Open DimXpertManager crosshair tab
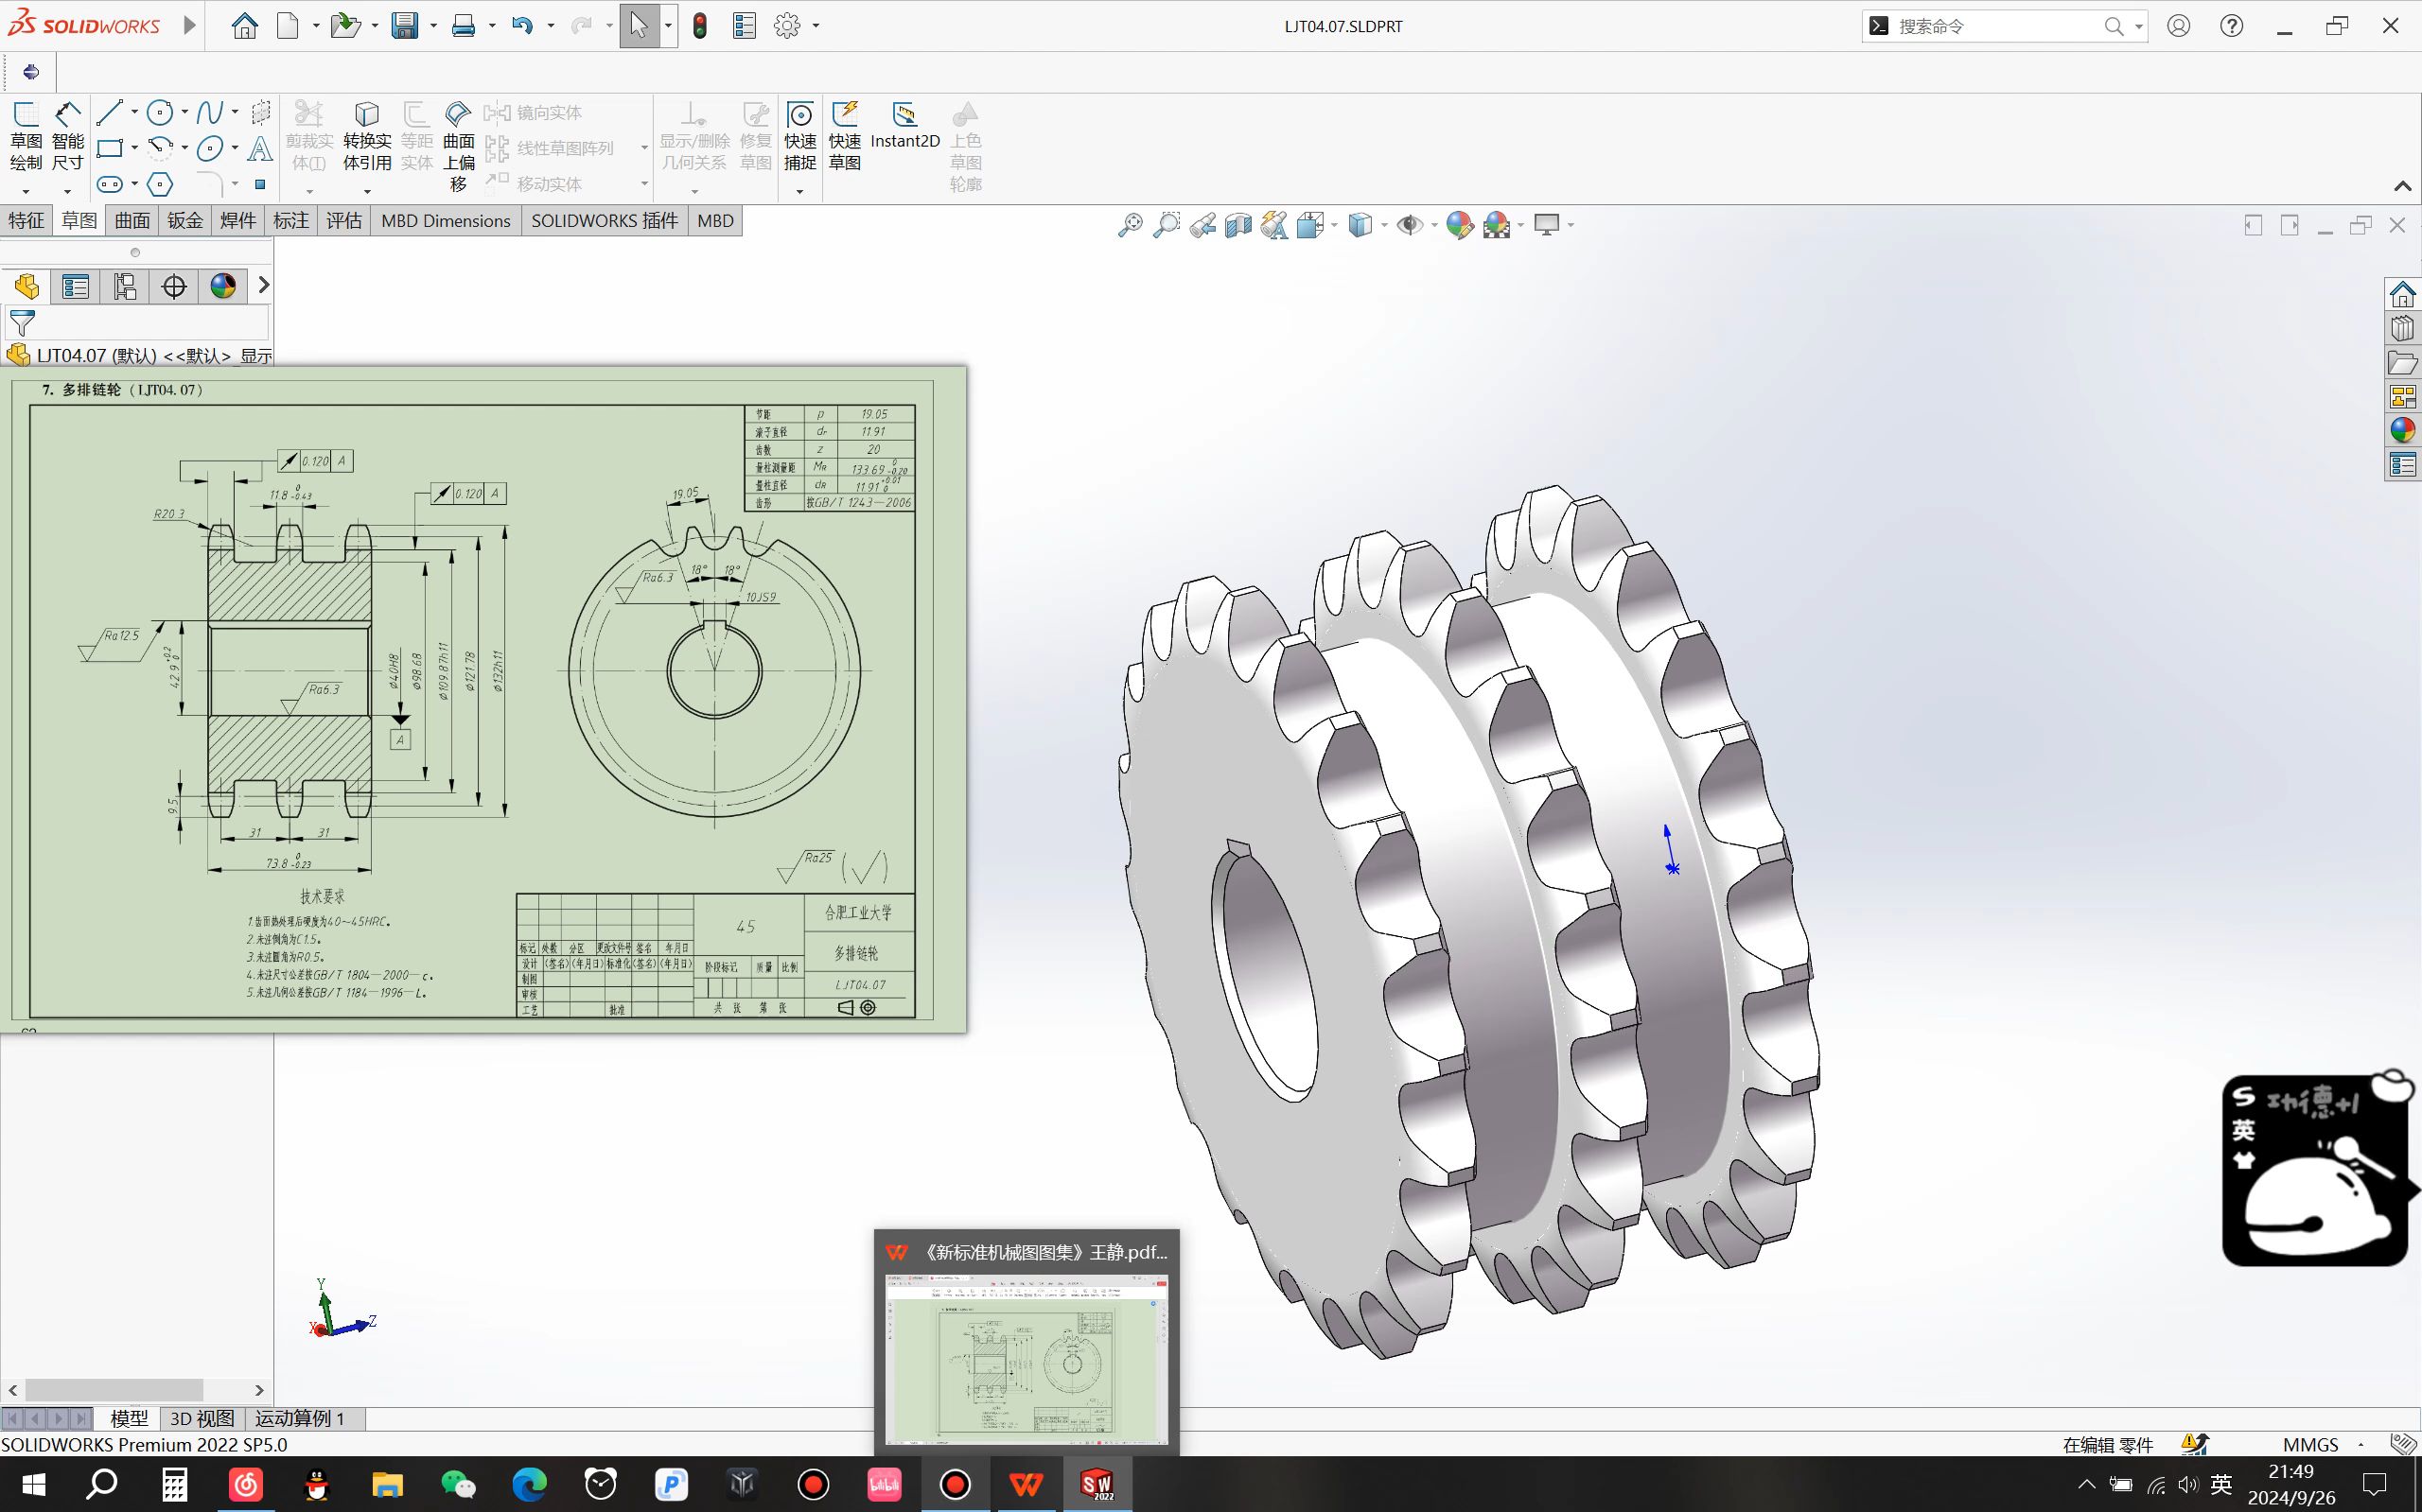 [x=173, y=286]
